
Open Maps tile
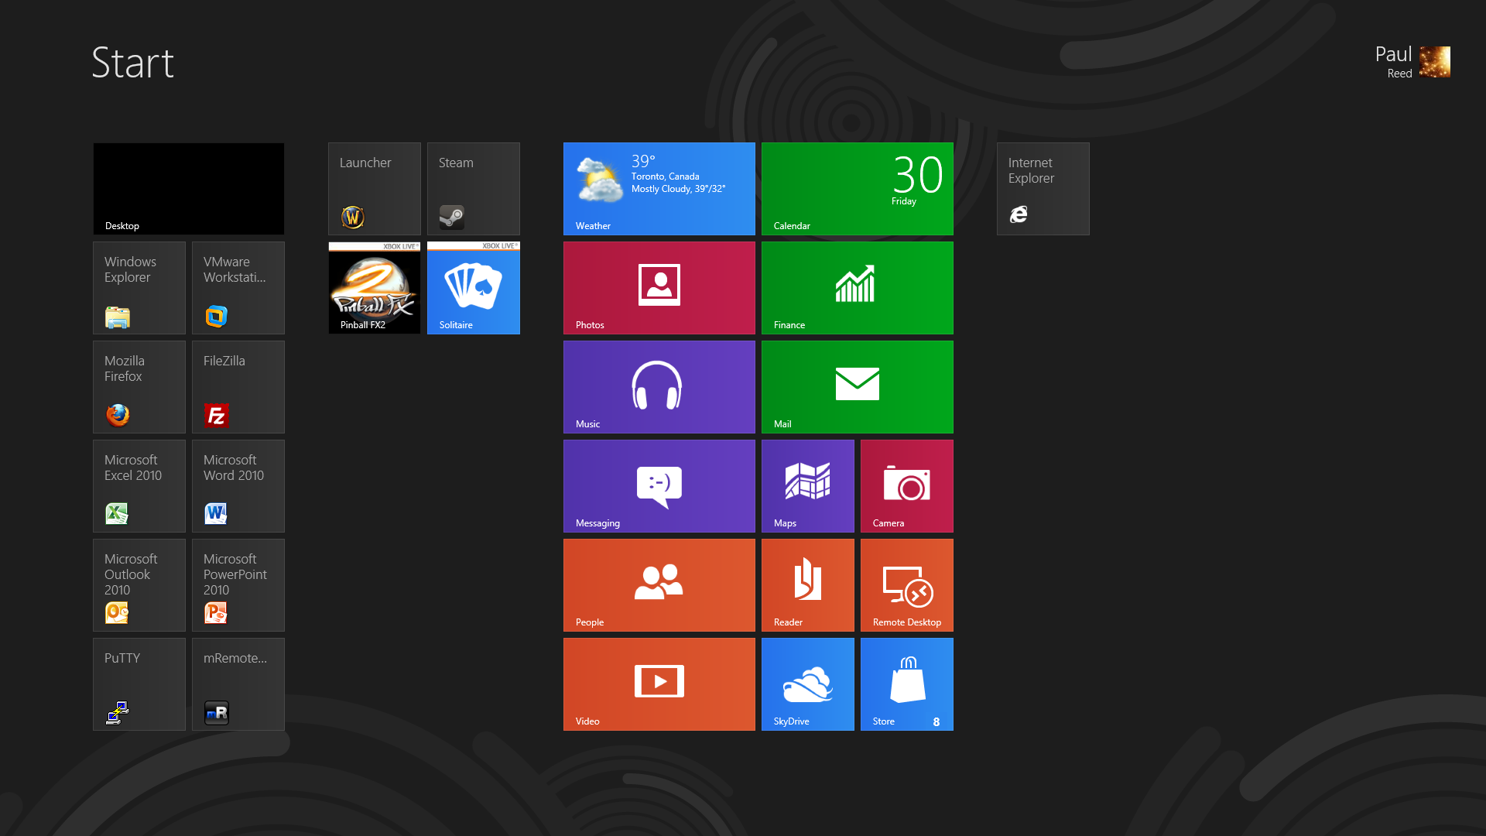(x=808, y=486)
